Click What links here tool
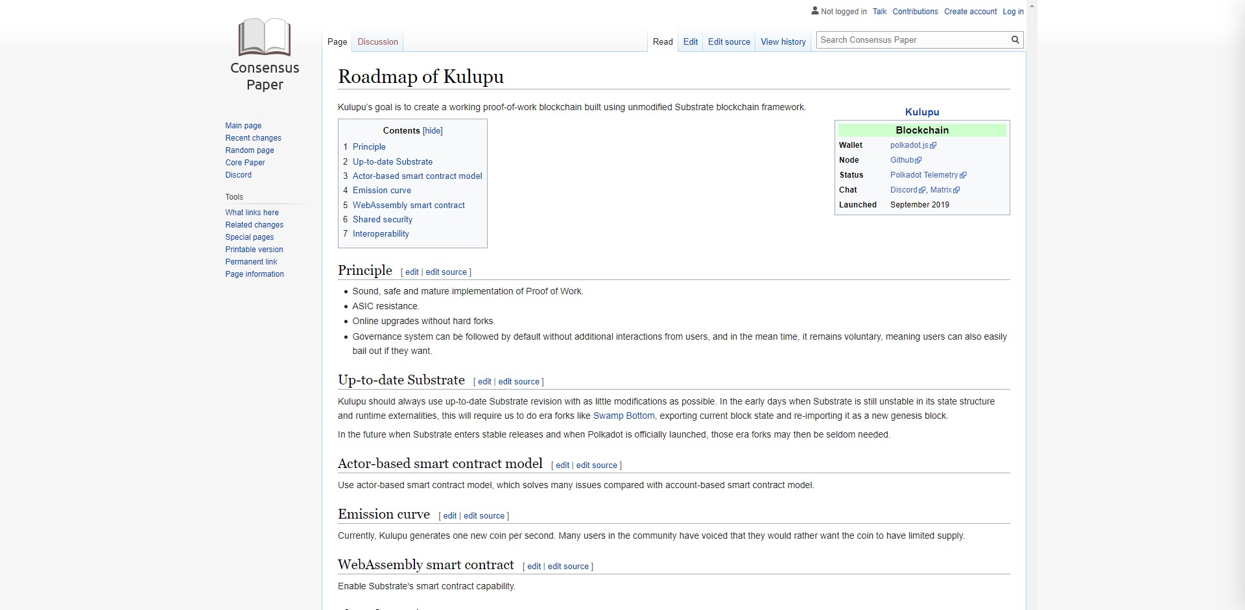 click(252, 213)
